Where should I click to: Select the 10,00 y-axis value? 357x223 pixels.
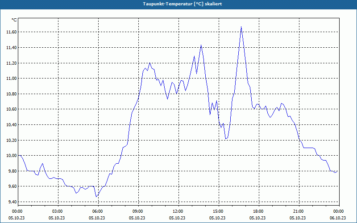tap(12, 155)
